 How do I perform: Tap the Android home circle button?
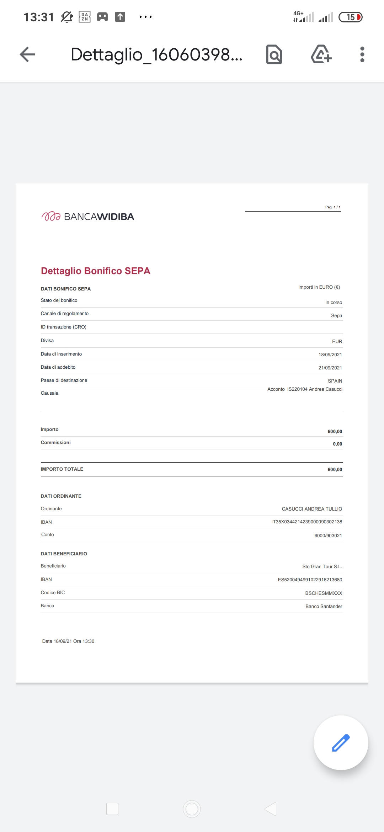click(192, 809)
